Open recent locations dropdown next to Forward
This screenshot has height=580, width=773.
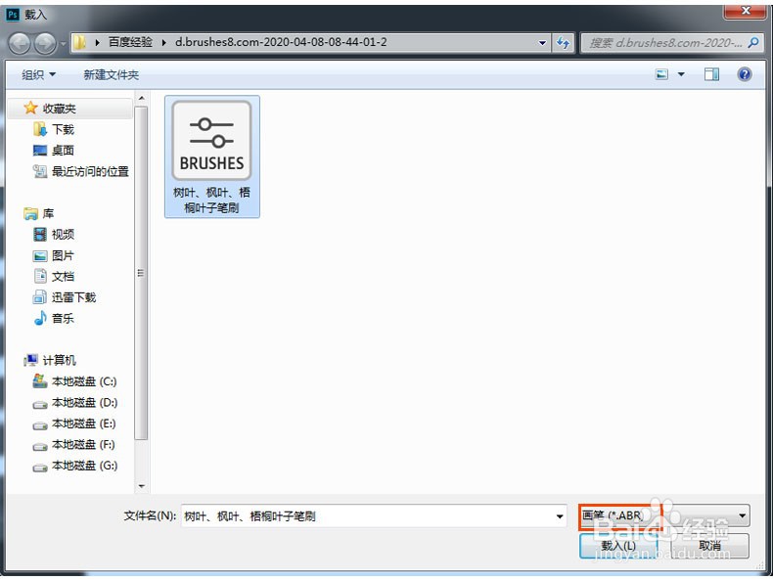63,44
